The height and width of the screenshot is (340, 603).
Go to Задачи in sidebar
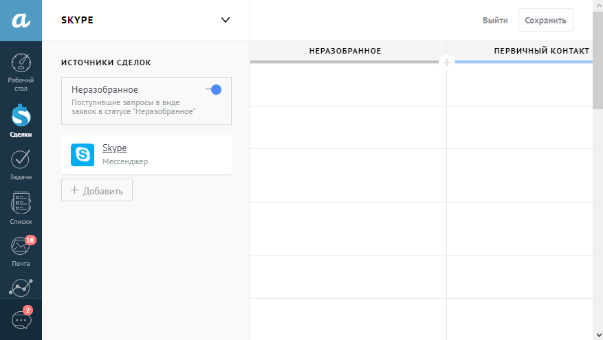point(21,165)
